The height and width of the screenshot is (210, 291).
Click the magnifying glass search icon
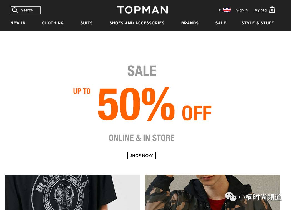pos(15,10)
